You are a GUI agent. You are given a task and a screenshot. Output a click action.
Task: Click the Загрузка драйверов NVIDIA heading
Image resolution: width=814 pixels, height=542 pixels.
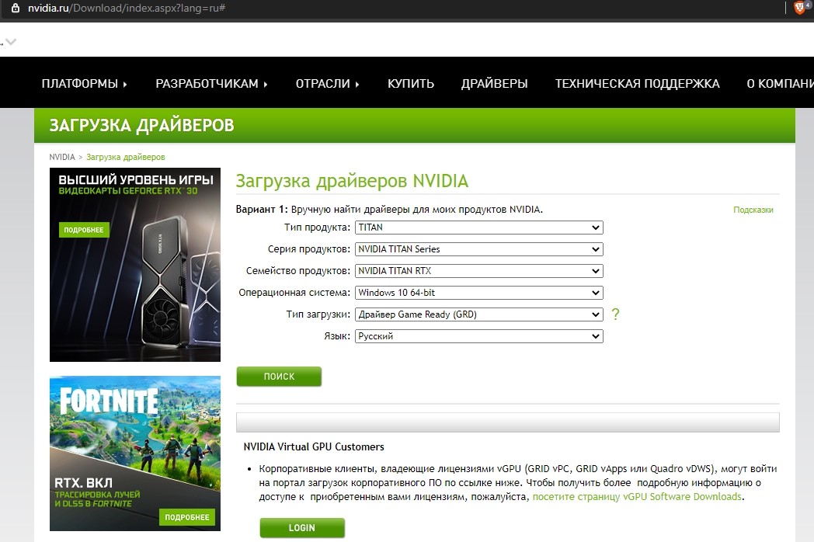[352, 181]
